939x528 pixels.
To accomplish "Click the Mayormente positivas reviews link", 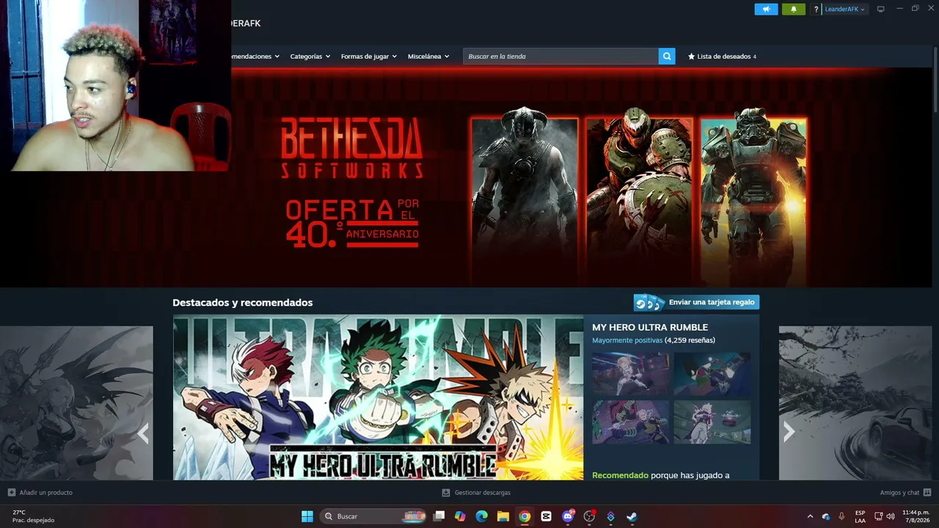I will [x=627, y=340].
